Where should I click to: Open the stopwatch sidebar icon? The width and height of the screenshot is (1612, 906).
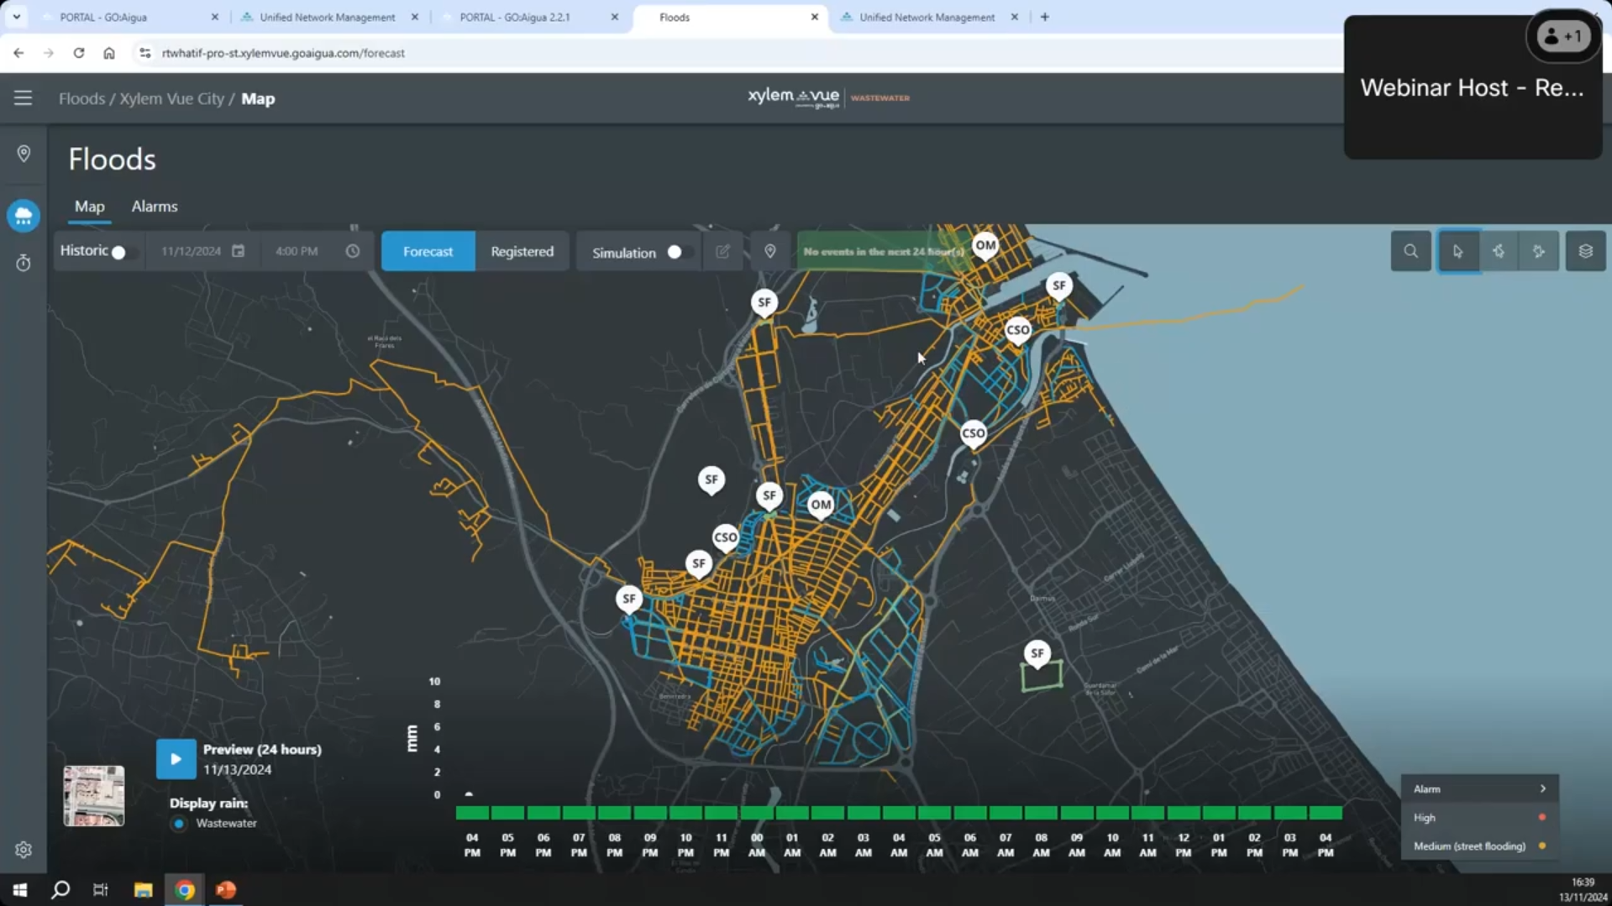[24, 263]
